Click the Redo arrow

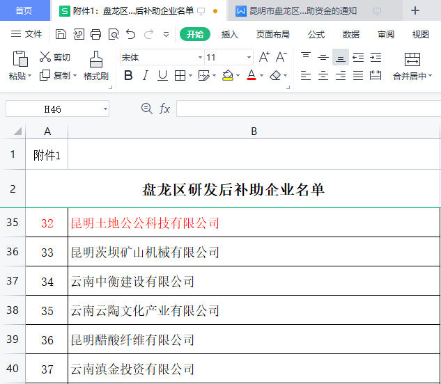tap(148, 34)
